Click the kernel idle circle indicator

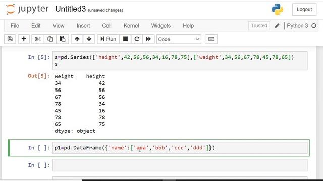coord(314,26)
